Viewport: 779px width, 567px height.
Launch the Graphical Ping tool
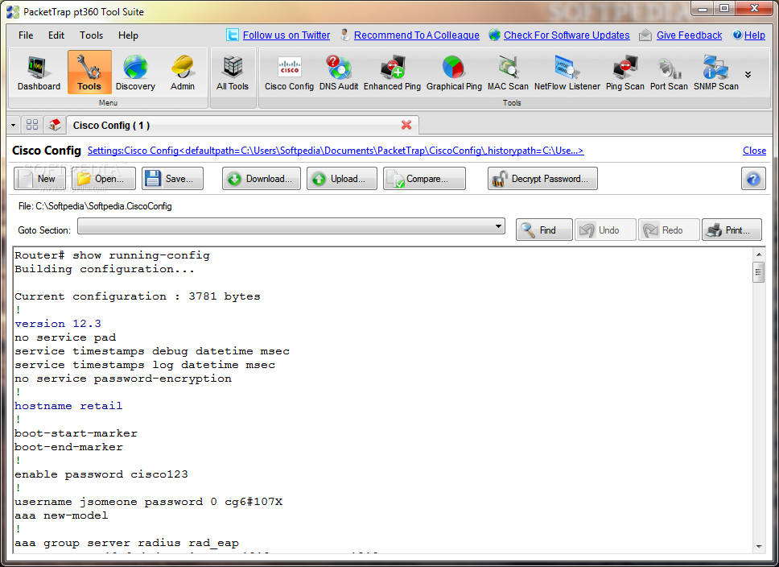click(x=454, y=72)
